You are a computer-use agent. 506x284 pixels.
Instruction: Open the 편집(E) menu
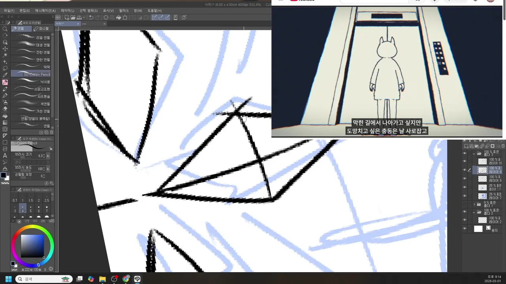(x=25, y=11)
